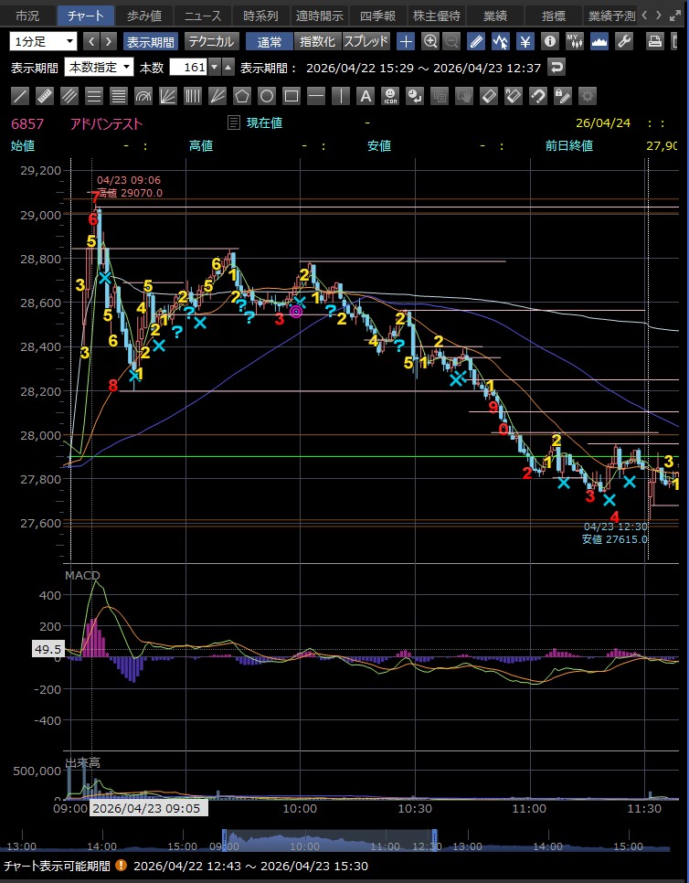Click the 表示期間 button
The image size is (689, 883).
(152, 41)
